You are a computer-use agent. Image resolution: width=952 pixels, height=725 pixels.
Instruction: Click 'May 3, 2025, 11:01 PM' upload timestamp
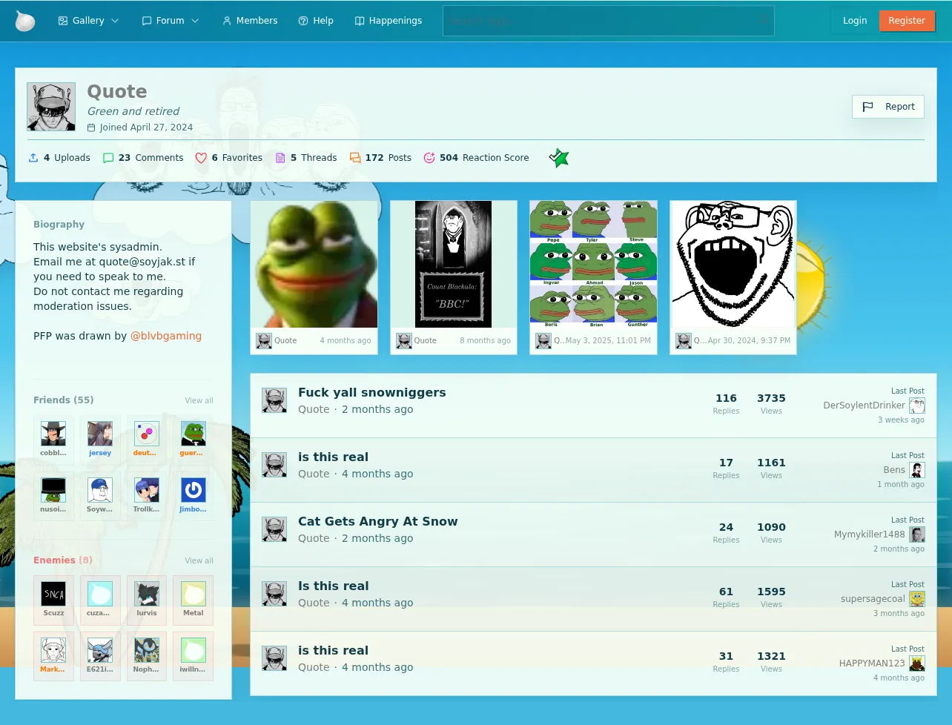[608, 341]
